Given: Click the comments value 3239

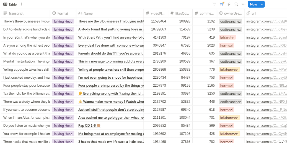Looking at the screenshot, I should [211, 29].
